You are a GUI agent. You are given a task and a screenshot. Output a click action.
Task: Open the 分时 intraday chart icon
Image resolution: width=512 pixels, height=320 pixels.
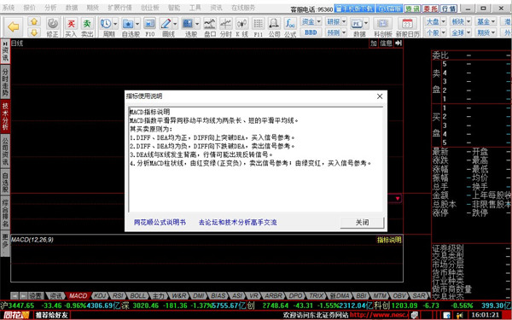point(225,24)
